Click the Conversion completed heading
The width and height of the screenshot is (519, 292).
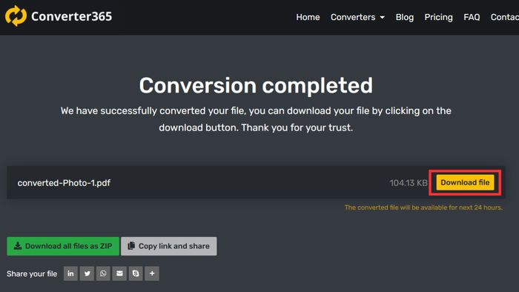[256, 85]
